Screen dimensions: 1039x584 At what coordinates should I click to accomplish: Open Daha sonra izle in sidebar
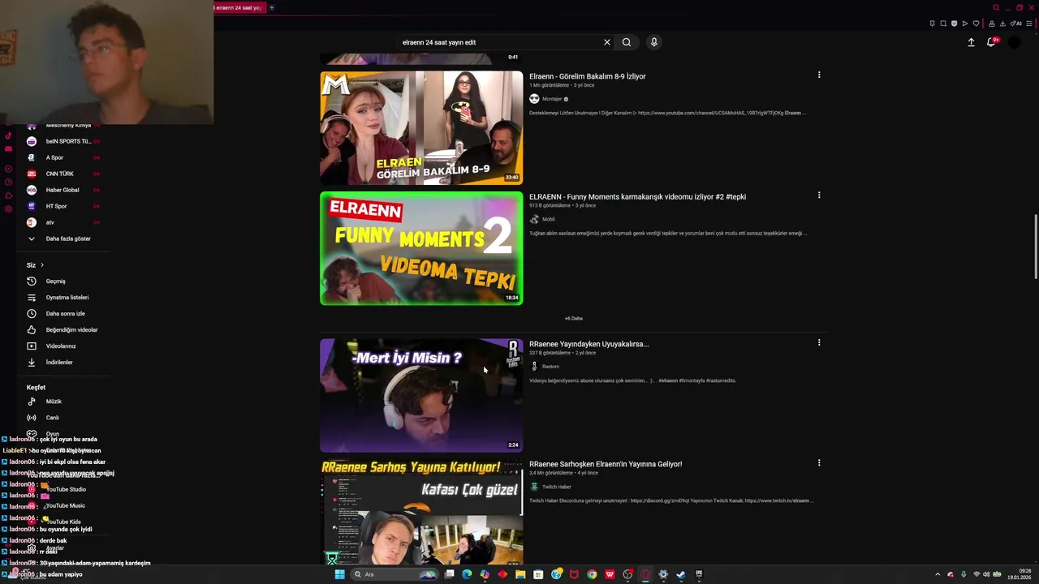click(65, 314)
